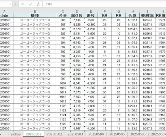Image resolution: width=166 pixels, height=137 pixels.
Task: Click the Cancel (X) formula bar icon
Action: point(22,4)
